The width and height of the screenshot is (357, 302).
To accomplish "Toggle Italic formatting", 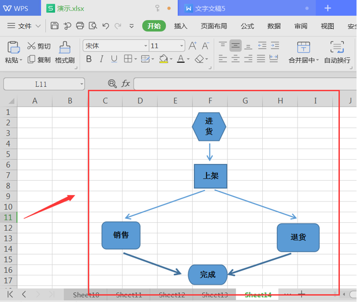I will click(x=101, y=59).
